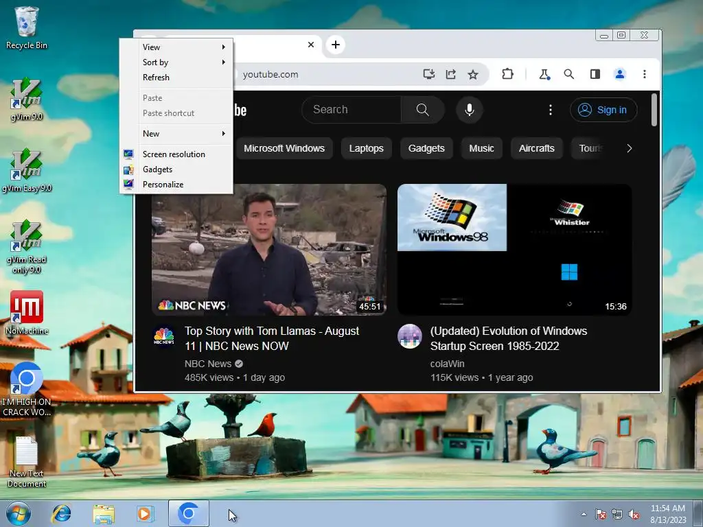Click the Chromium taskbar button
This screenshot has height=527, width=703.
189,513
